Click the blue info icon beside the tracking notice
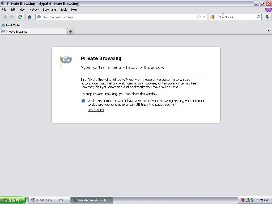The width and height of the screenshot is (272, 204). 83,101
